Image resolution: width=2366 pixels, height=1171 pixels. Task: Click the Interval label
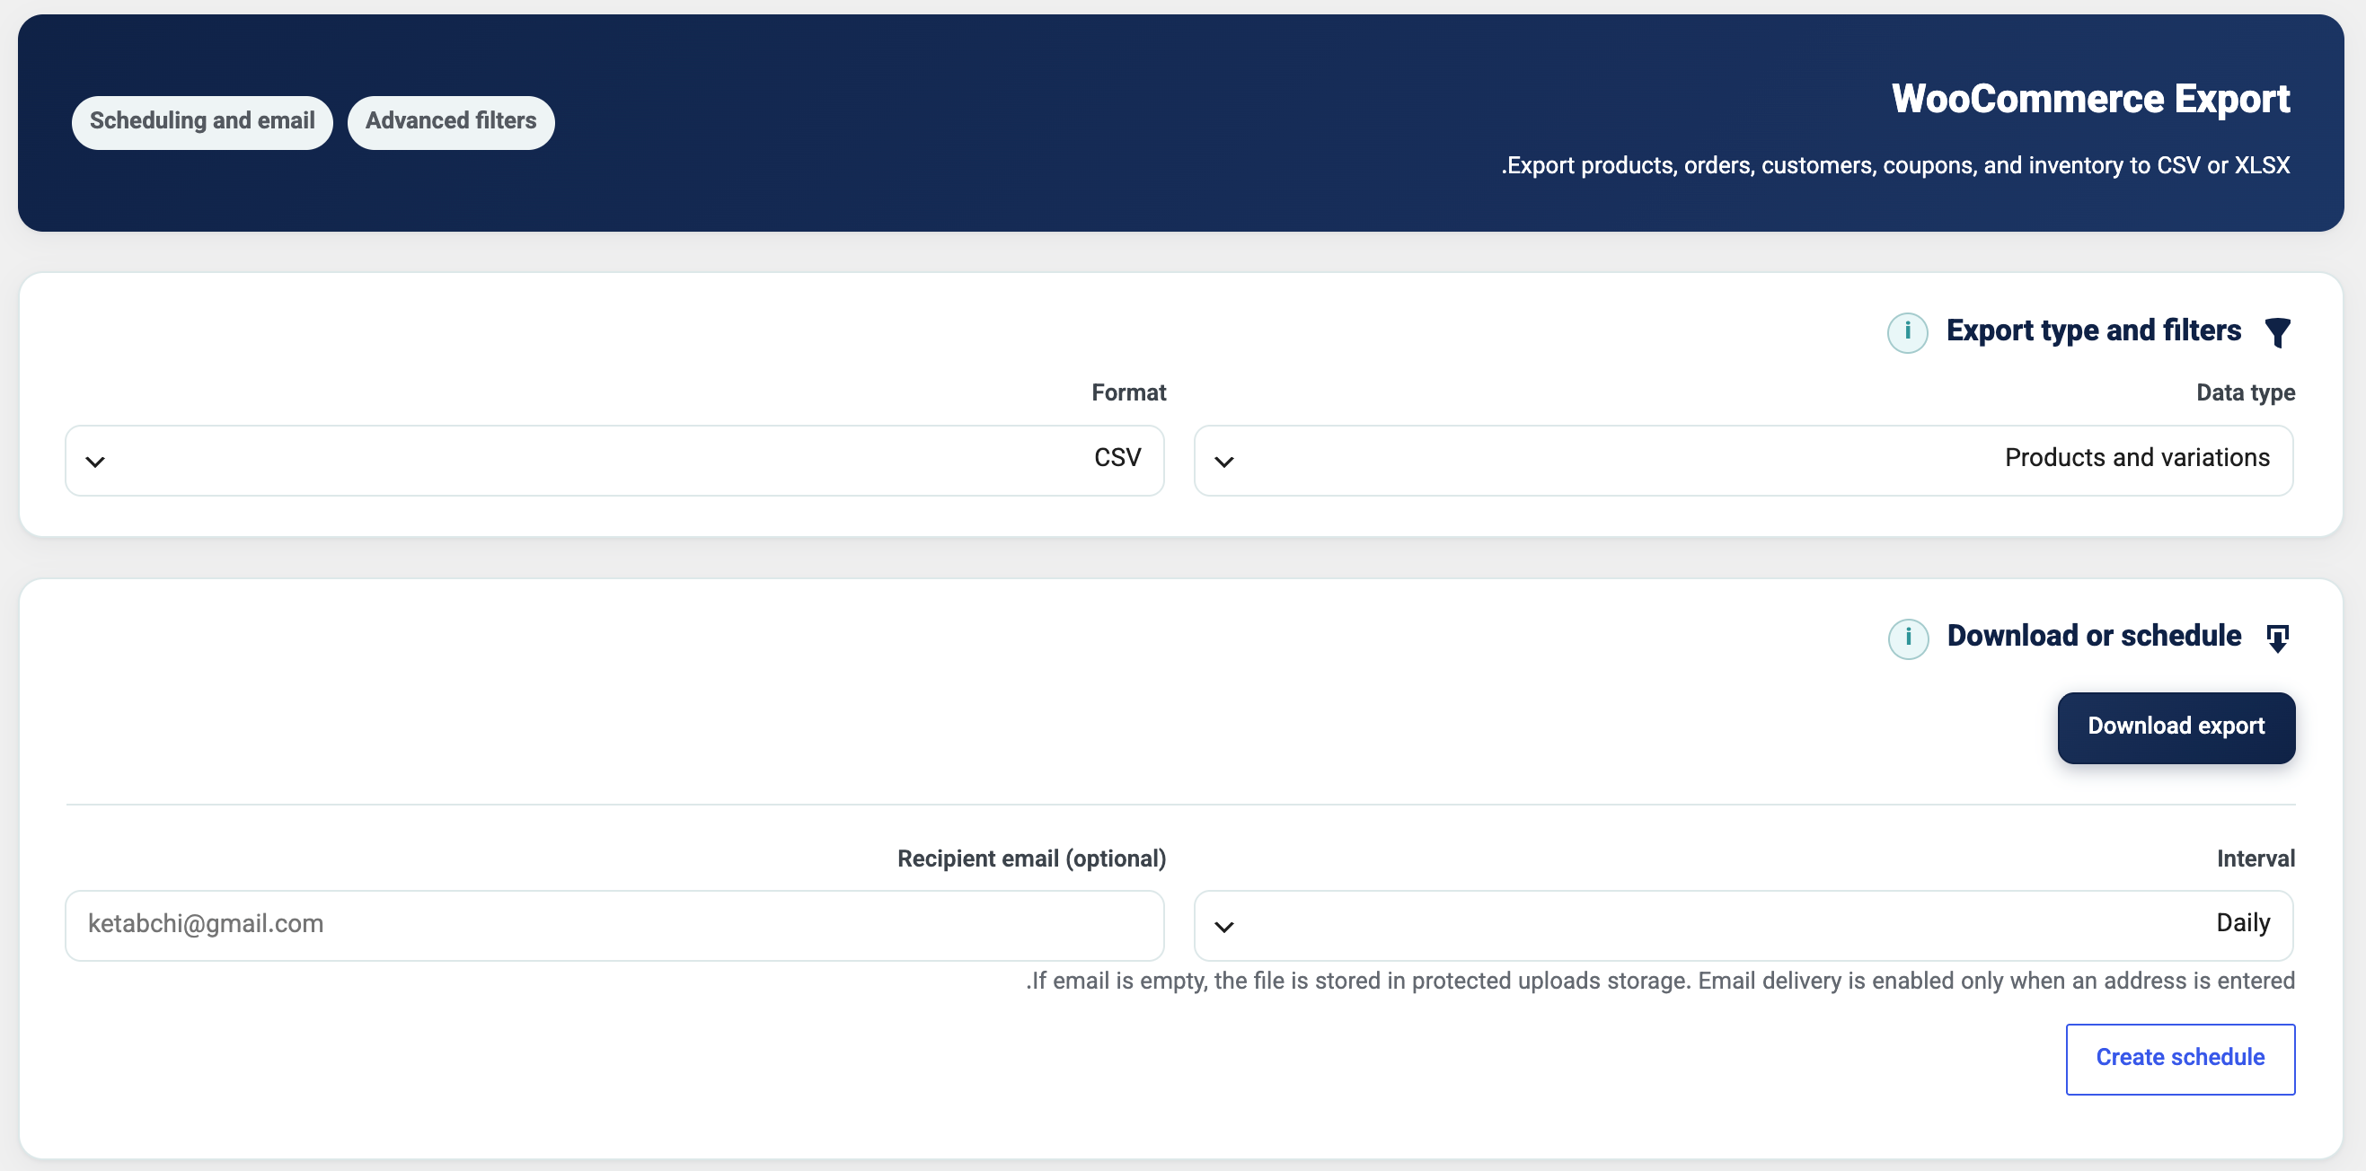(x=2256, y=858)
